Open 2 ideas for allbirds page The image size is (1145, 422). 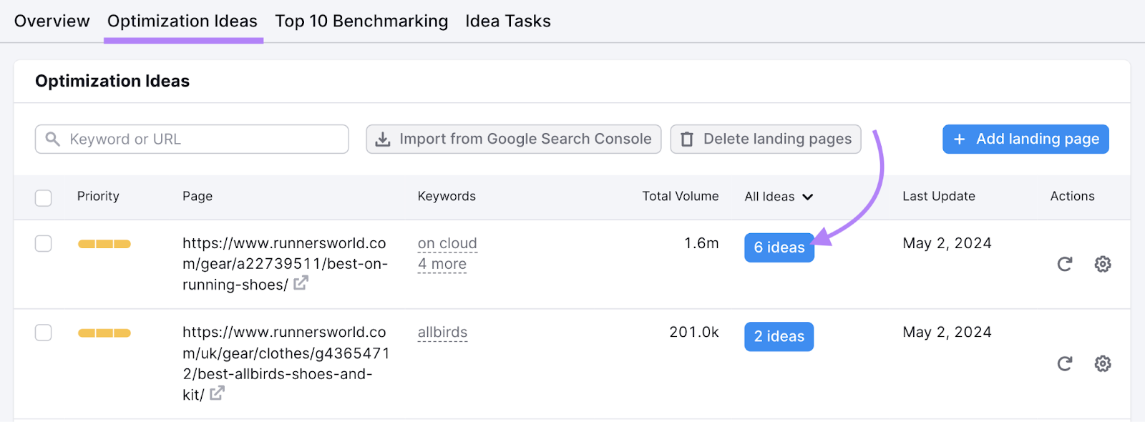click(779, 337)
